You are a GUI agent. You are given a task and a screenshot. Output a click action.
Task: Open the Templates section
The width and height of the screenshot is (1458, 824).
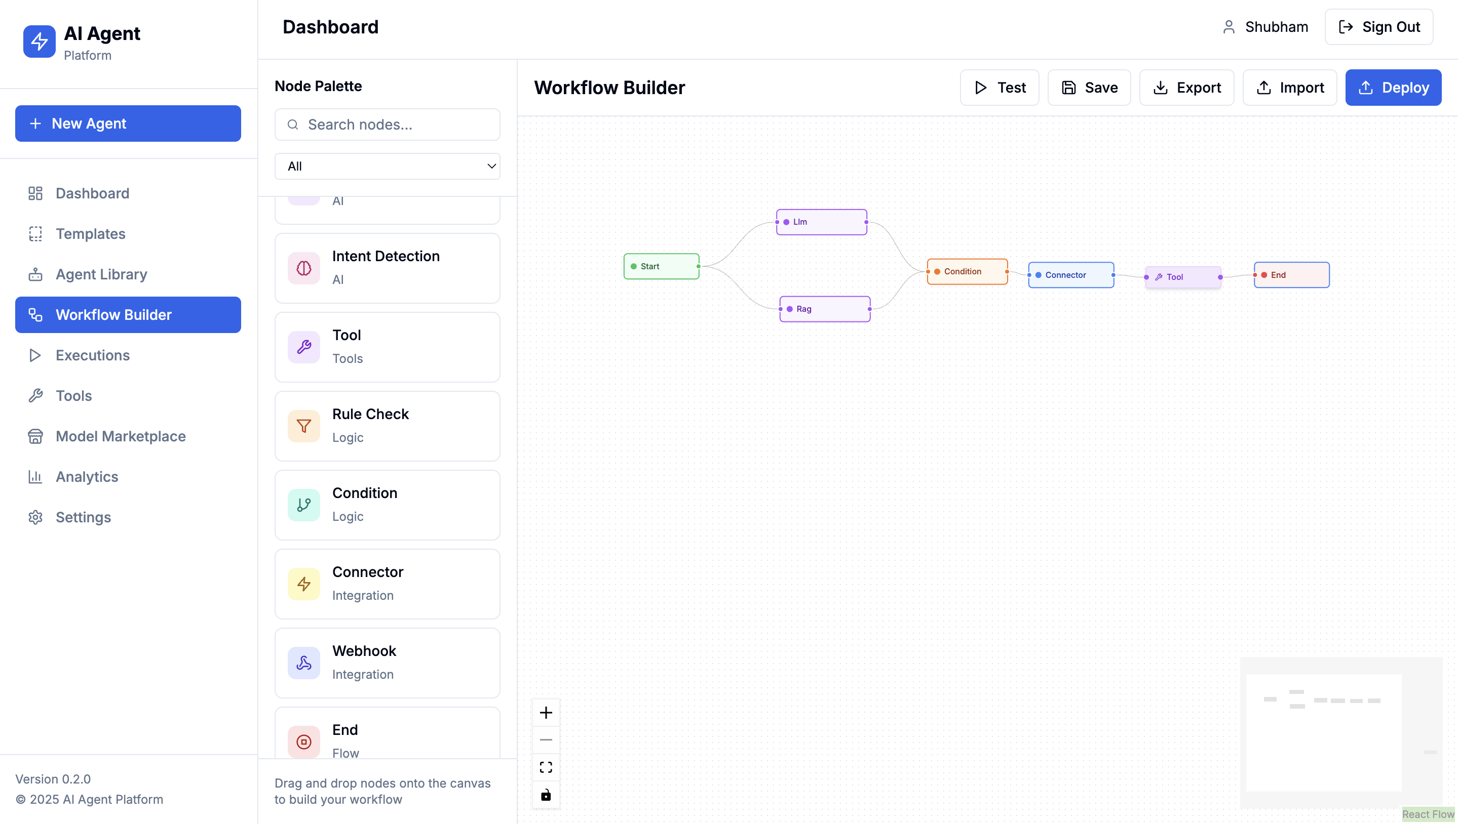[90, 234]
